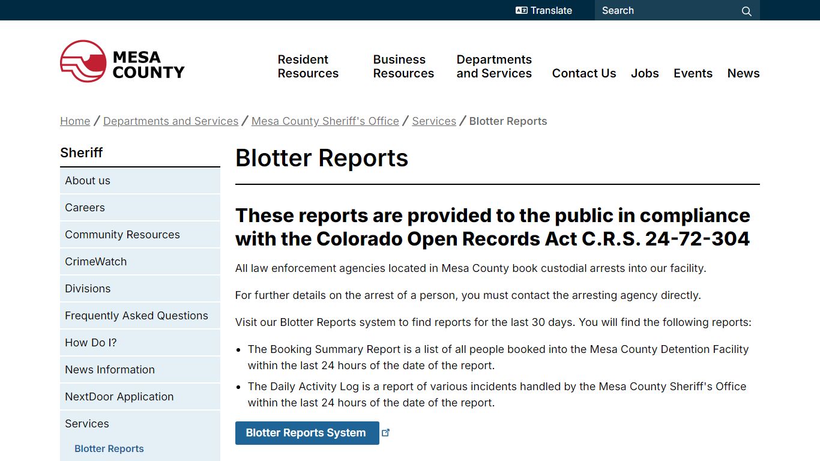
Task: Click the search magnifier icon
Action: pyautogui.click(x=746, y=11)
